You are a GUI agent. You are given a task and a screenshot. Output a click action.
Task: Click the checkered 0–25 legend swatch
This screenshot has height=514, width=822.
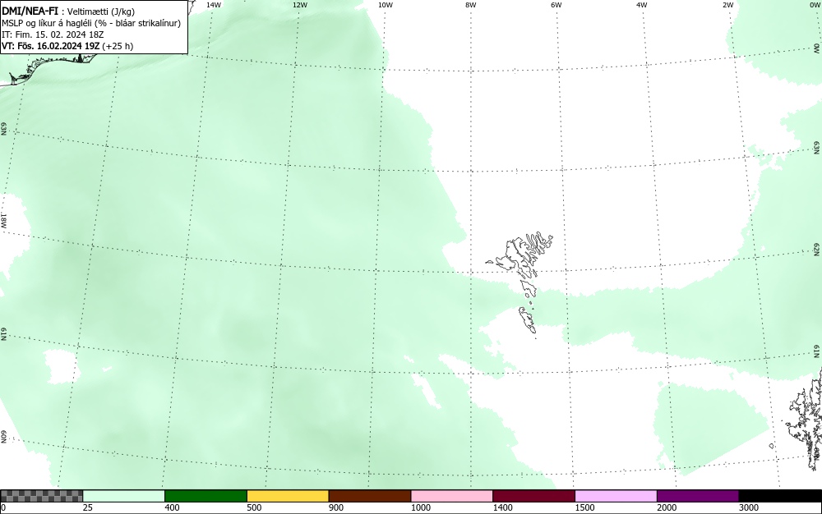coord(41,496)
